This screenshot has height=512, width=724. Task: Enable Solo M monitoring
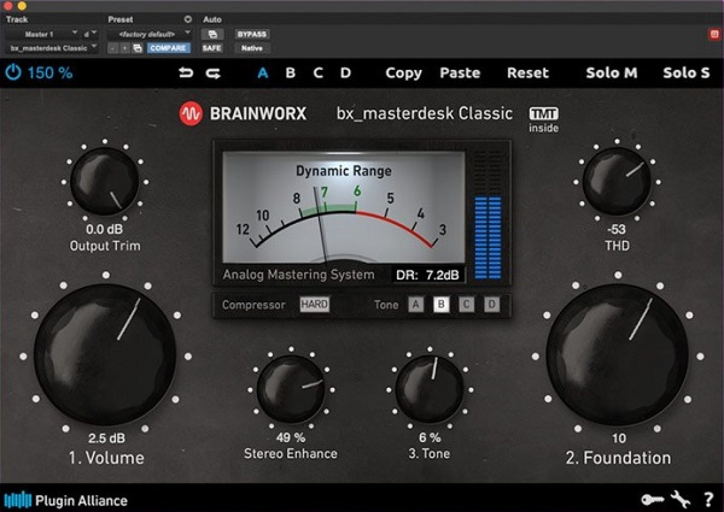point(612,73)
